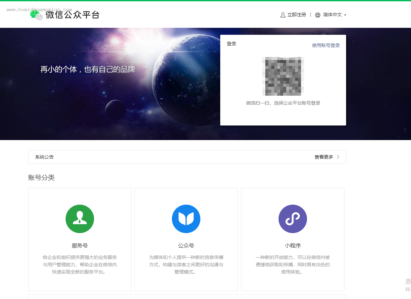Click the 小程序 description paragraph
The height and width of the screenshot is (299, 411).
[293, 265]
